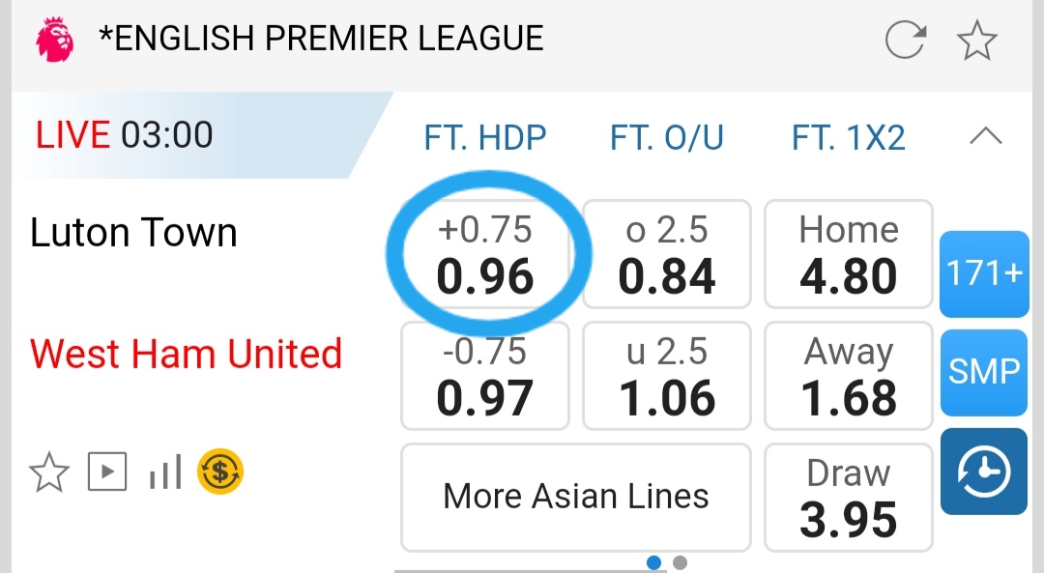Select West Ham -0.75 handicap at 0.97
Viewport: 1044px width, 573px height.
click(x=484, y=376)
